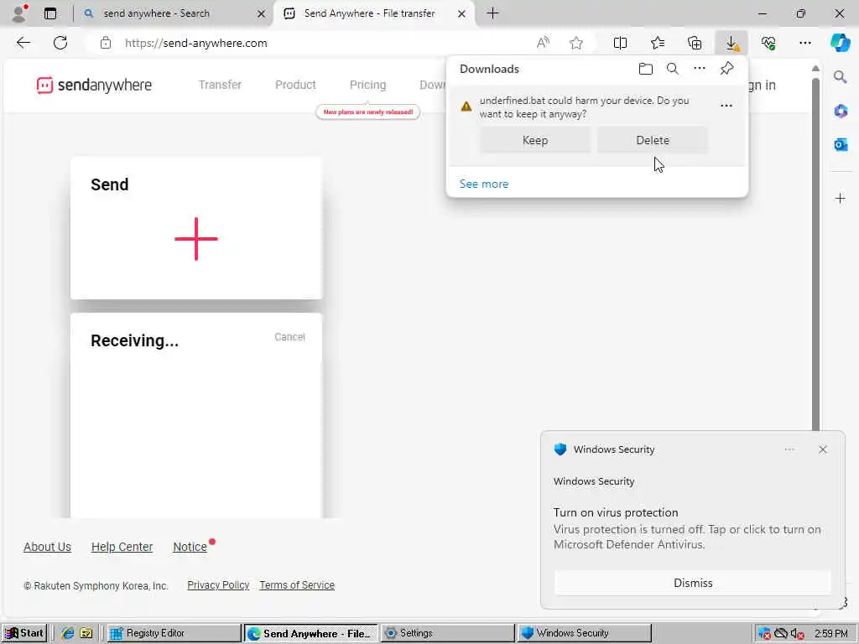Close the Windows Security notification
Image resolution: width=859 pixels, height=644 pixels.
(x=823, y=449)
